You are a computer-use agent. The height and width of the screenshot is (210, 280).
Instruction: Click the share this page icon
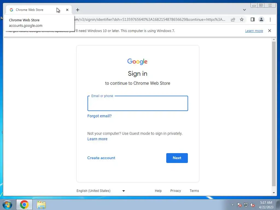coord(233,19)
